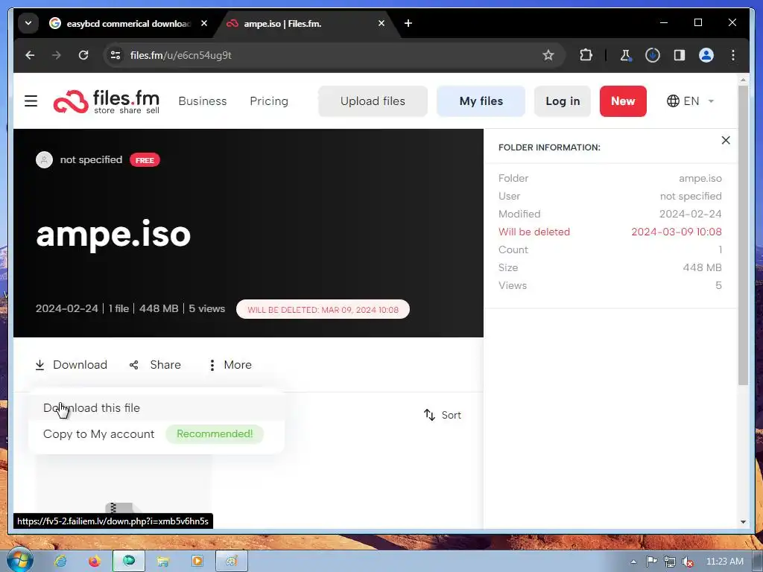Launch Internet Explorer from the taskbar
This screenshot has height=572, width=763.
60,561
